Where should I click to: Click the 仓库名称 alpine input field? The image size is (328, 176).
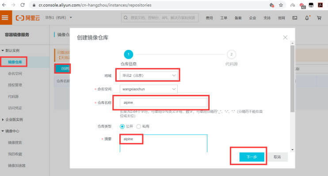click(164, 102)
